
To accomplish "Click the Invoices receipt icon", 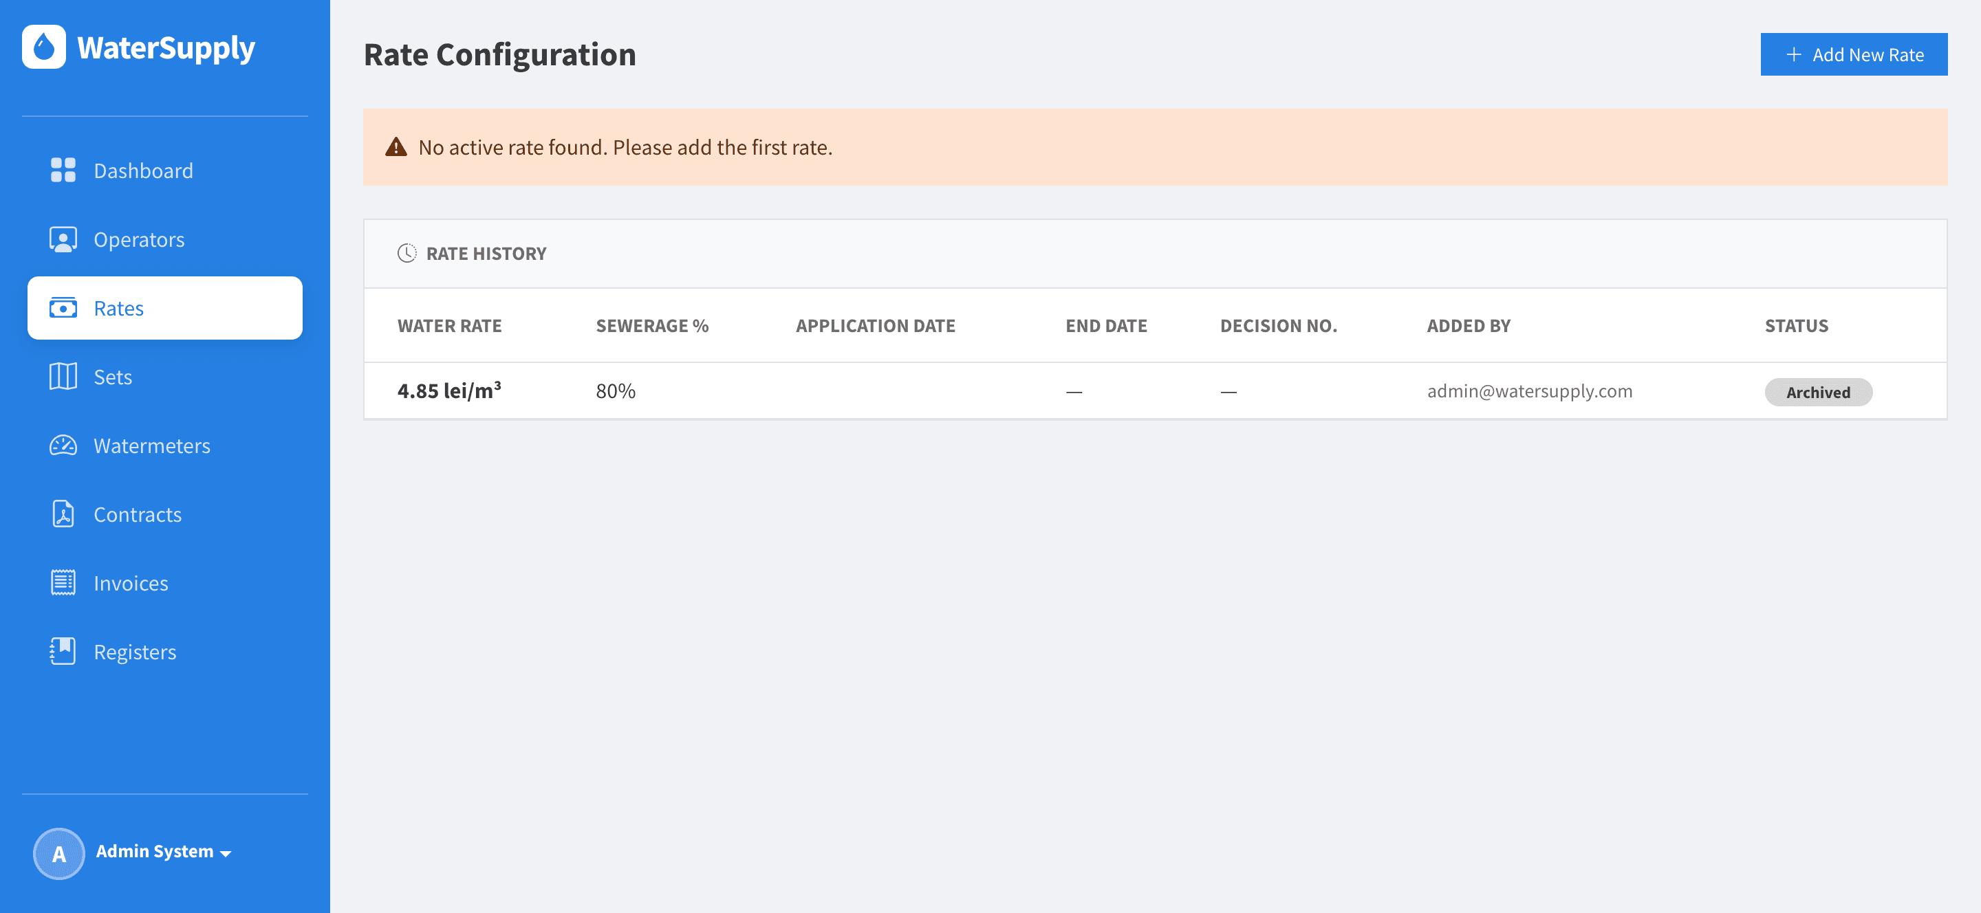I will [x=63, y=582].
